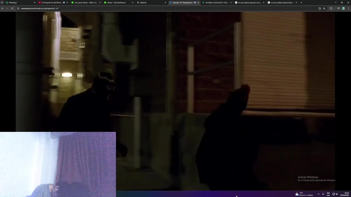
Task: Close the Historial tab
Action: tap(165, 2)
